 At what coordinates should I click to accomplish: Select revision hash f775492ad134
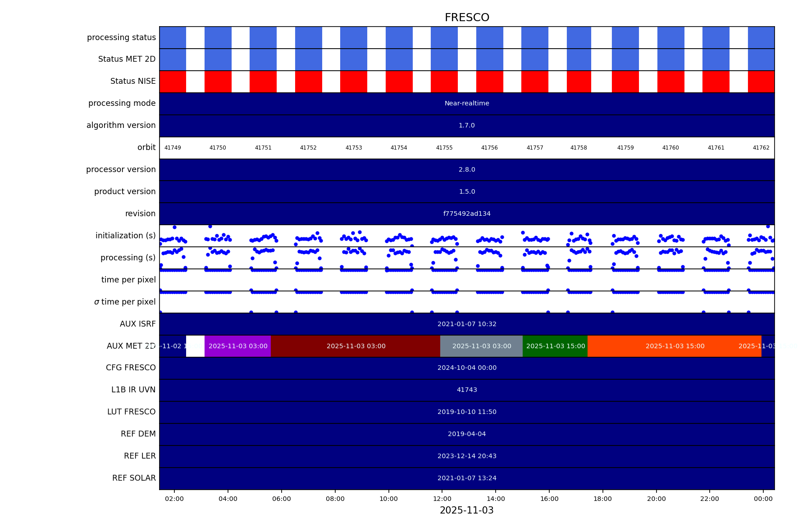pyautogui.click(x=467, y=214)
